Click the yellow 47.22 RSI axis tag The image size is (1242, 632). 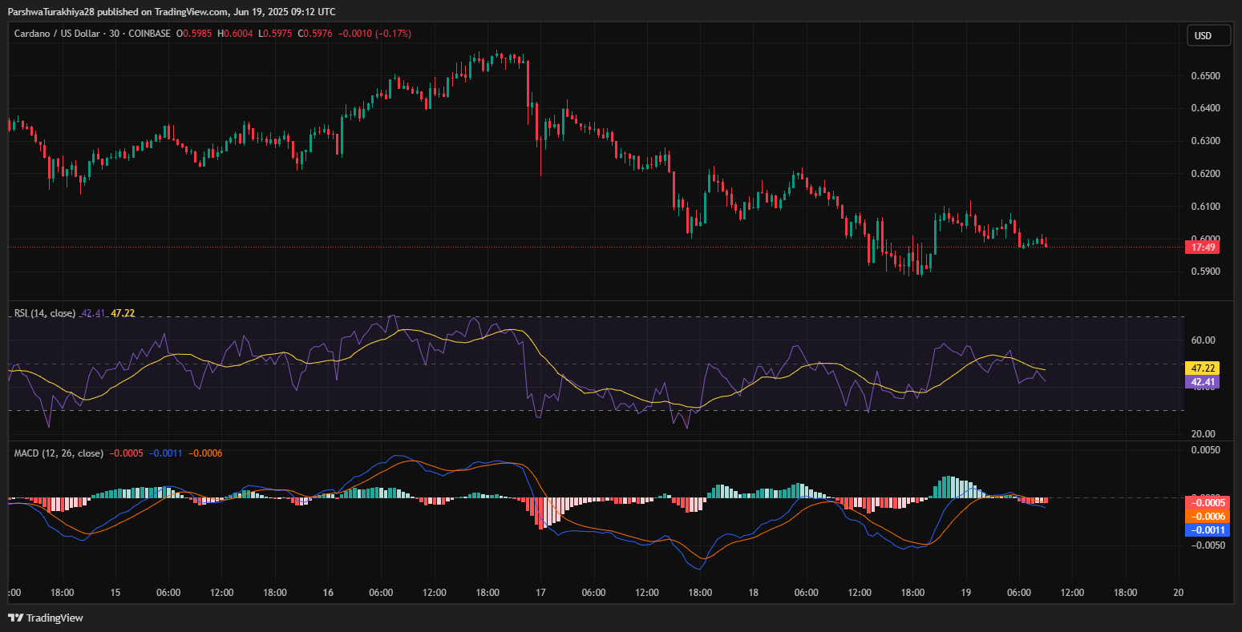1204,368
